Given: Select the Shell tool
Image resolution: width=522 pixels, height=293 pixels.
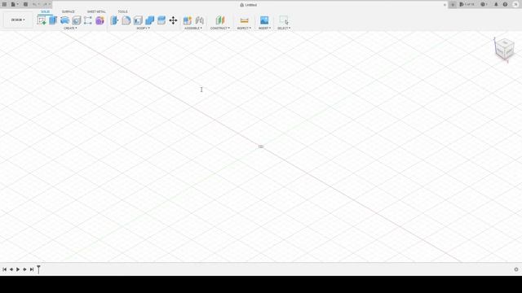Looking at the screenshot, I should [x=138, y=20].
